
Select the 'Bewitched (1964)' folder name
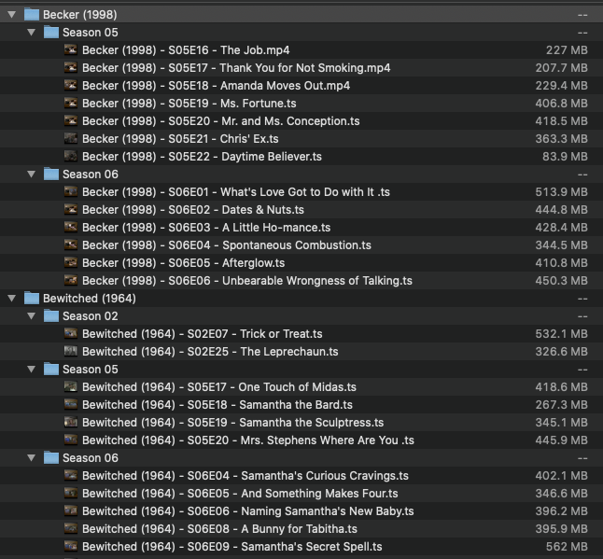pyautogui.click(x=90, y=299)
